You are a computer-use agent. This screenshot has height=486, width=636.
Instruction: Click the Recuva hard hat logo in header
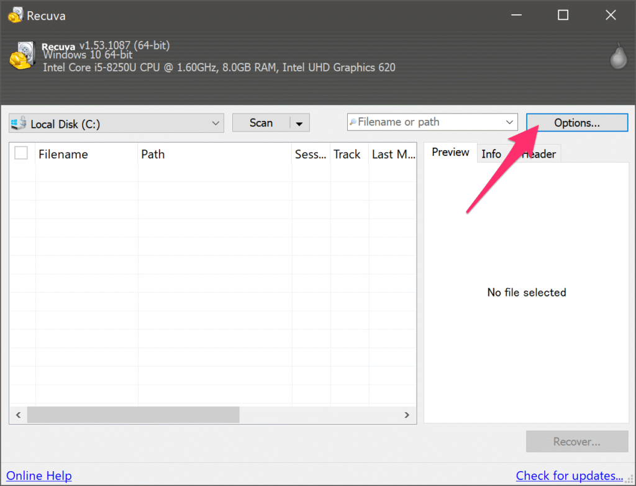coord(23,55)
